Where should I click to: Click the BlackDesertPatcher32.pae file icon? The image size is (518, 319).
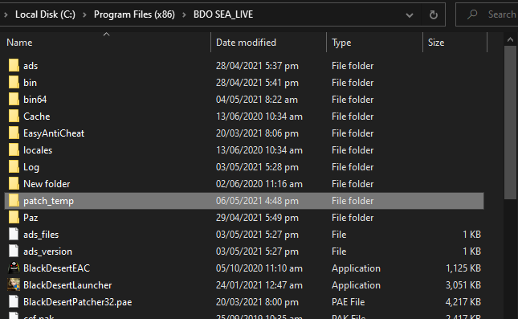click(x=14, y=301)
